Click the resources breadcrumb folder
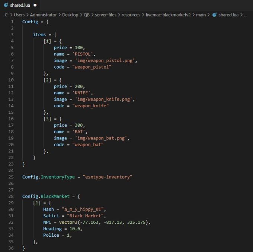 131,15
